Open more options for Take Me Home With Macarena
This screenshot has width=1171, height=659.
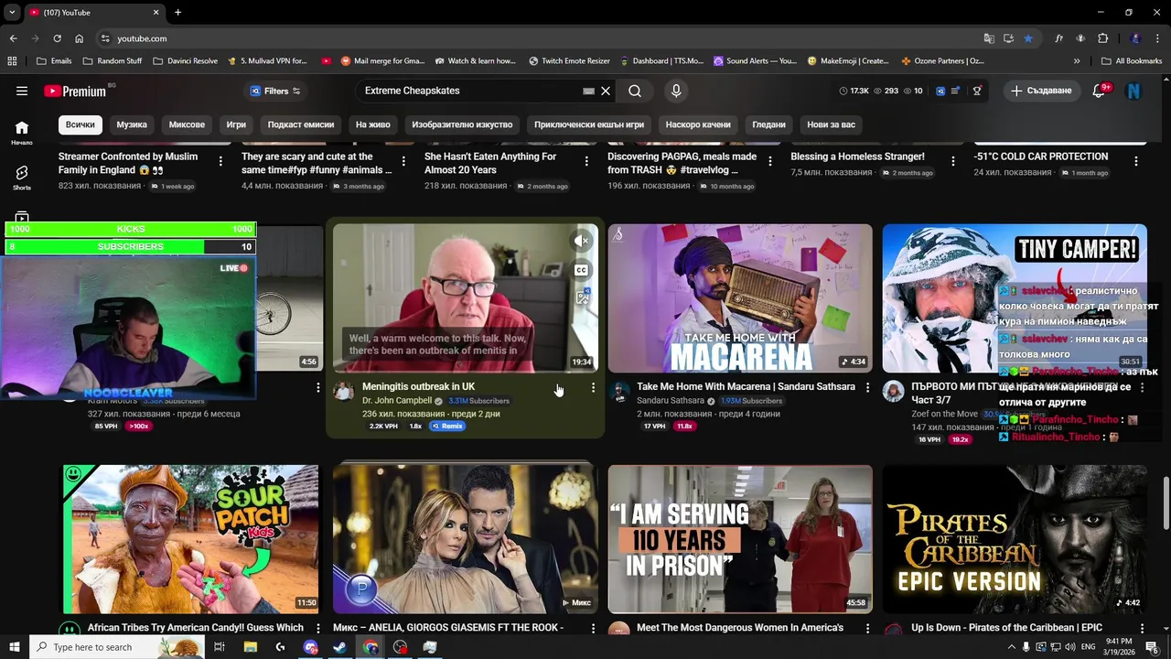click(x=867, y=388)
